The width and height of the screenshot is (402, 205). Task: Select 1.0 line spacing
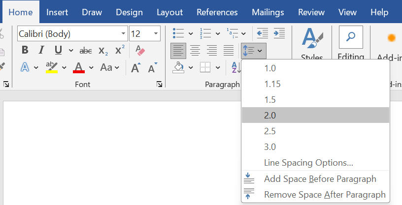click(316, 68)
